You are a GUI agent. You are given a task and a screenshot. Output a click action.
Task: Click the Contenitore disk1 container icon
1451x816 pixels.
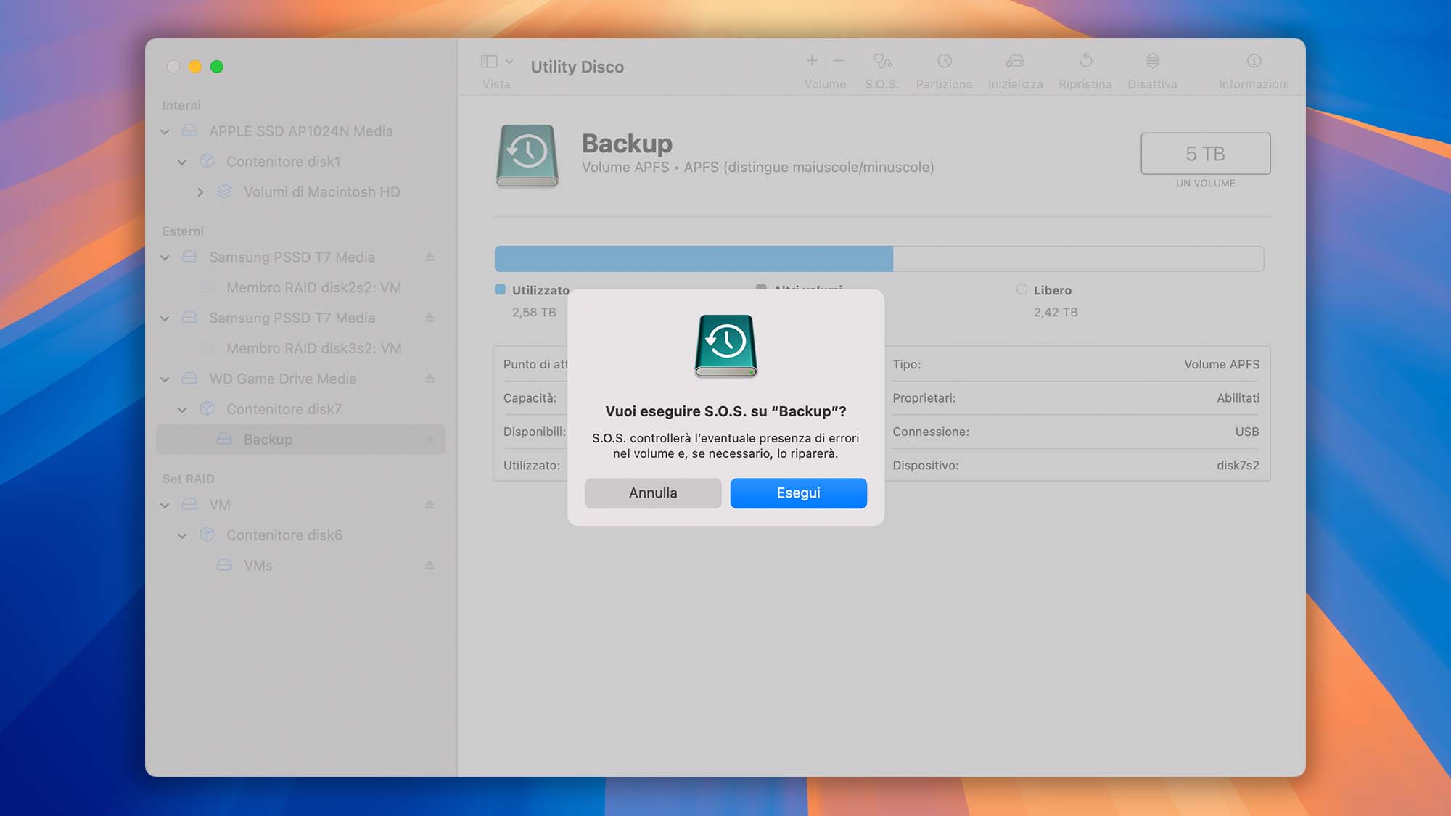pos(207,161)
